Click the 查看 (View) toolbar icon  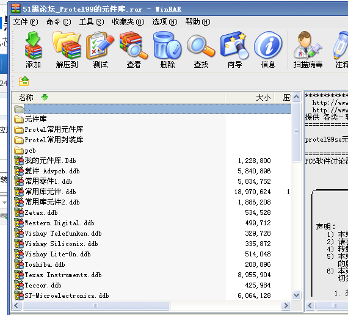134,50
